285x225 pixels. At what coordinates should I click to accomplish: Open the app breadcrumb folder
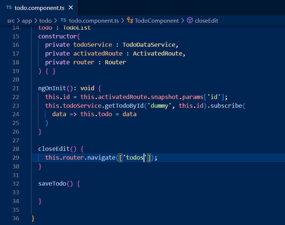click(27, 21)
